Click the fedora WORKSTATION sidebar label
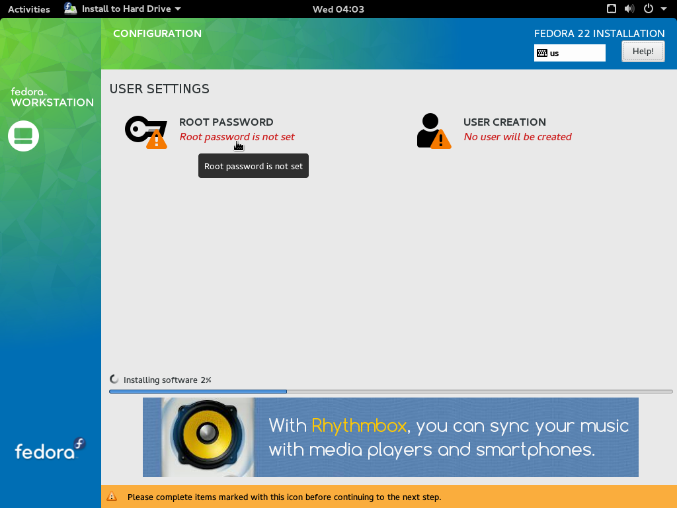 point(52,97)
